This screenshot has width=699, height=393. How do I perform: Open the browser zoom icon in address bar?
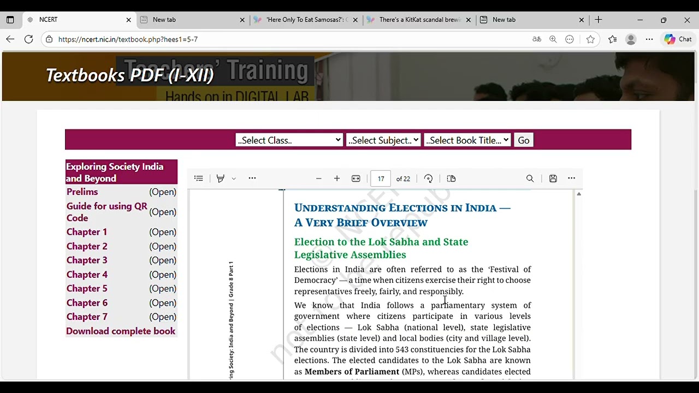coord(553,39)
